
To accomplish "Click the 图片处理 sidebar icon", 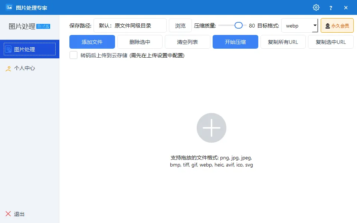I will 9,49.
